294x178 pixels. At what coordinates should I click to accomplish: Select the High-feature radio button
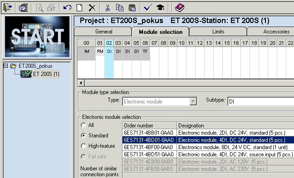click(83, 146)
